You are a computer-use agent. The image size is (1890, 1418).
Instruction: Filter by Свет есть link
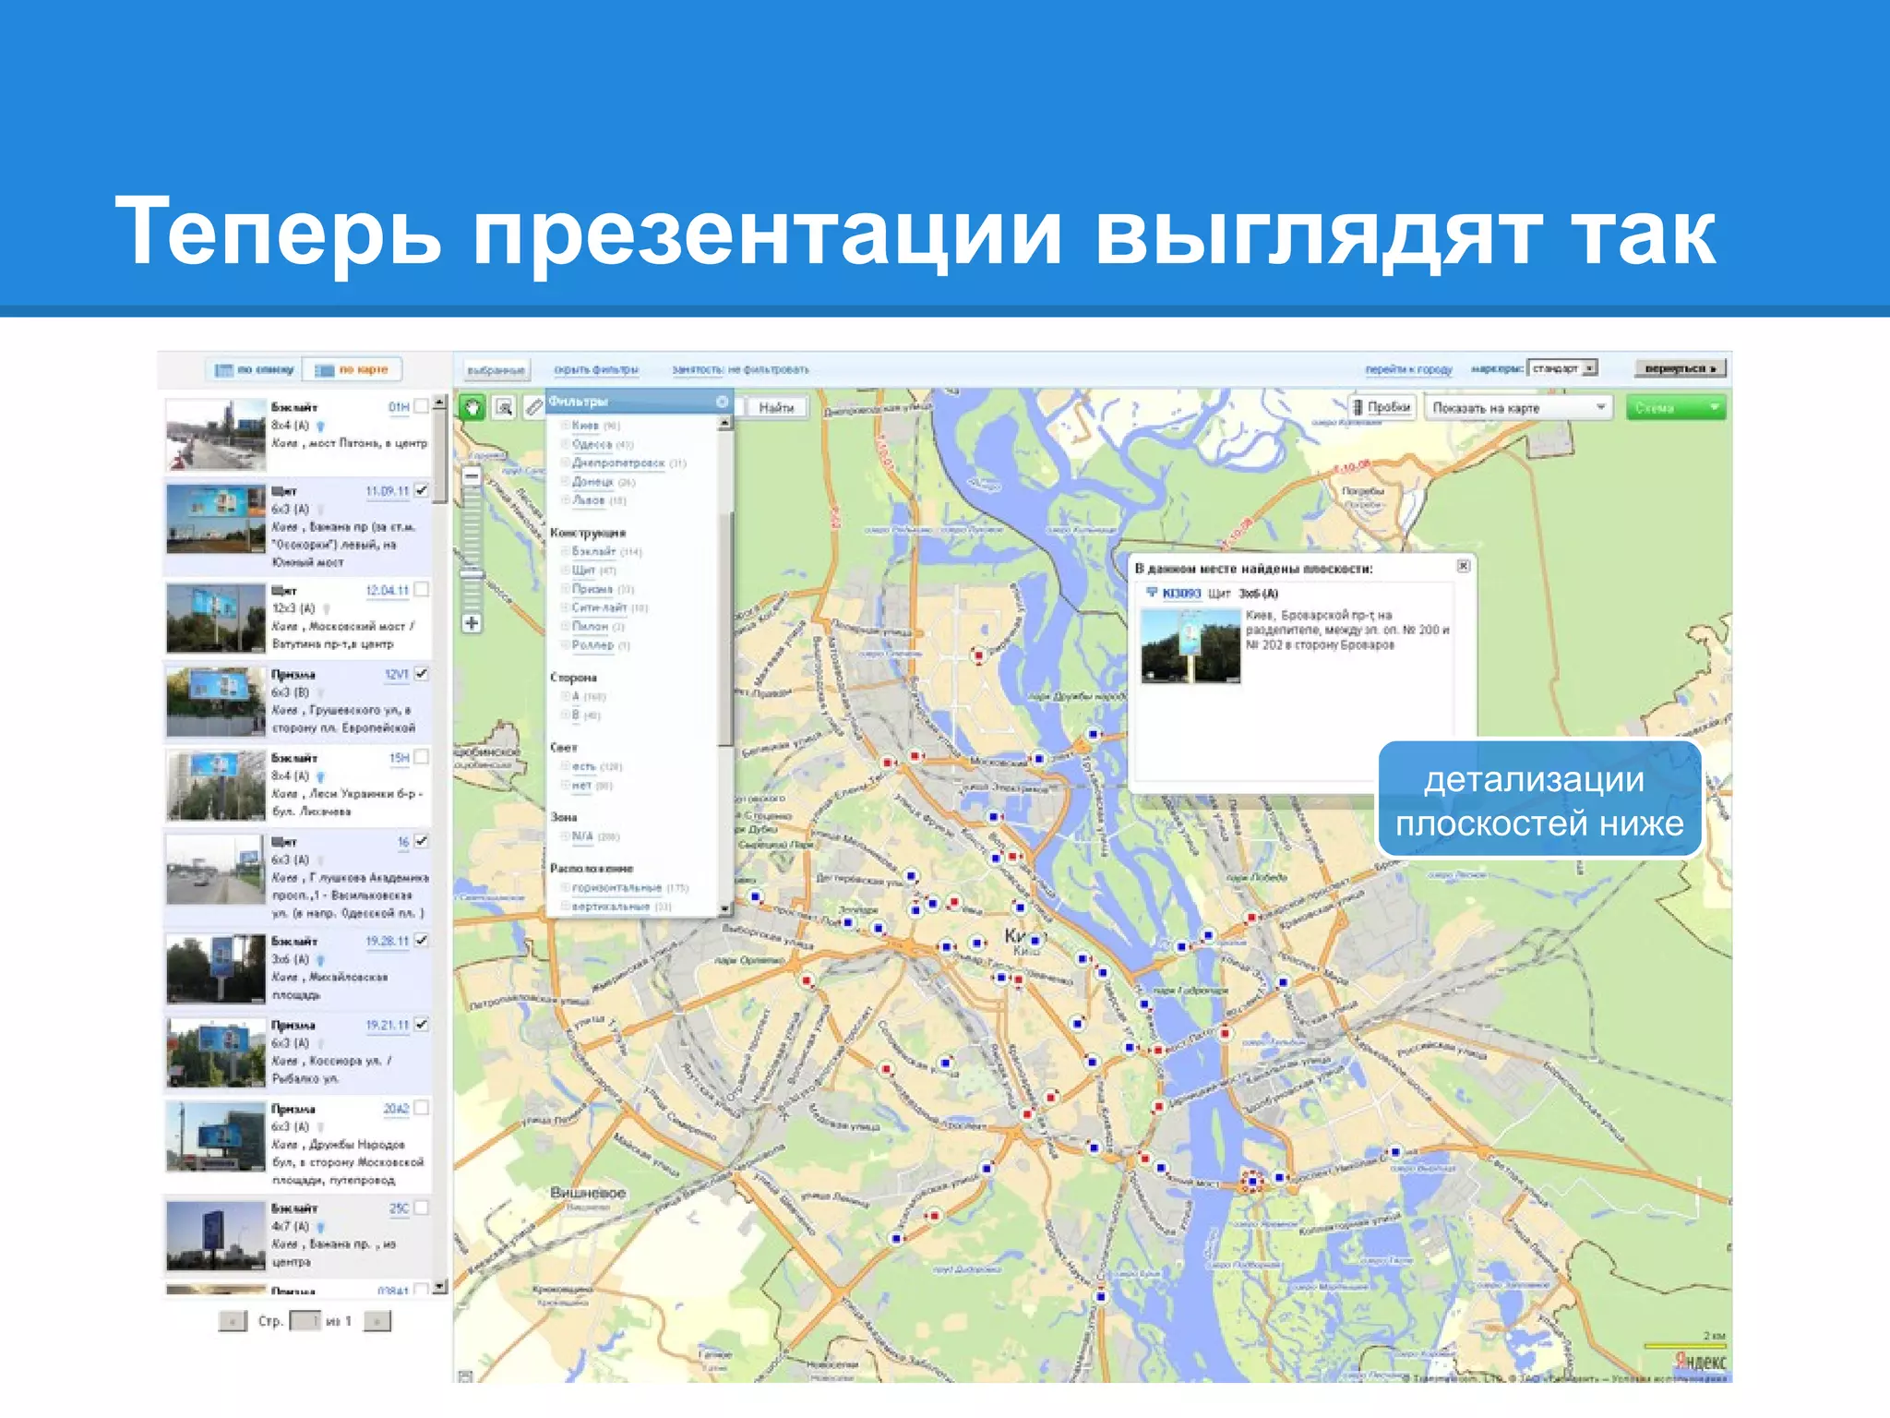(583, 766)
